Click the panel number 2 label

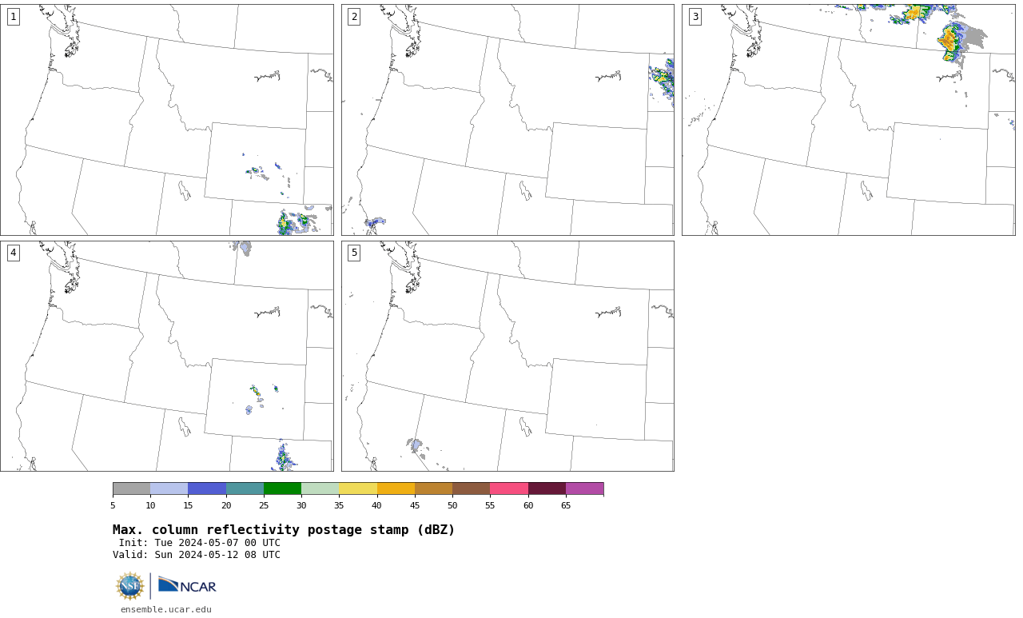354,17
